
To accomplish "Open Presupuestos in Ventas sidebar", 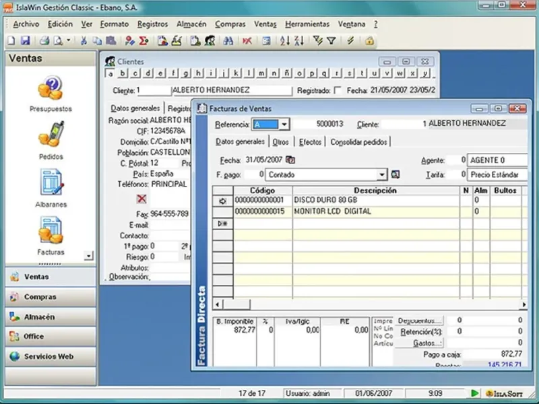I will (51, 94).
